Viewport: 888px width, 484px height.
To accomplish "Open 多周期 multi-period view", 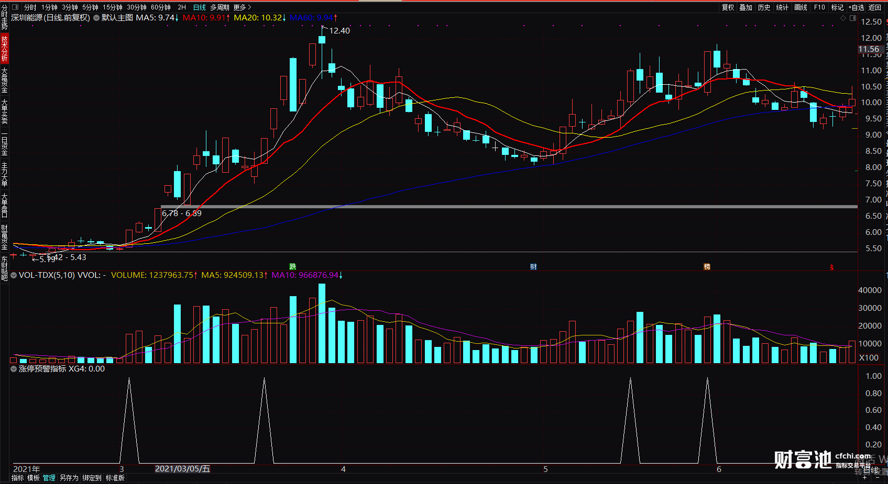I will point(220,7).
